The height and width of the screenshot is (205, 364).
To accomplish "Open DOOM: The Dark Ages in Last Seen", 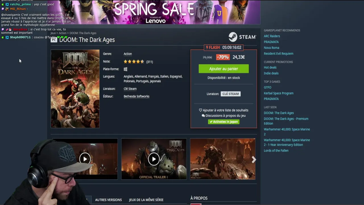I will (x=279, y=113).
